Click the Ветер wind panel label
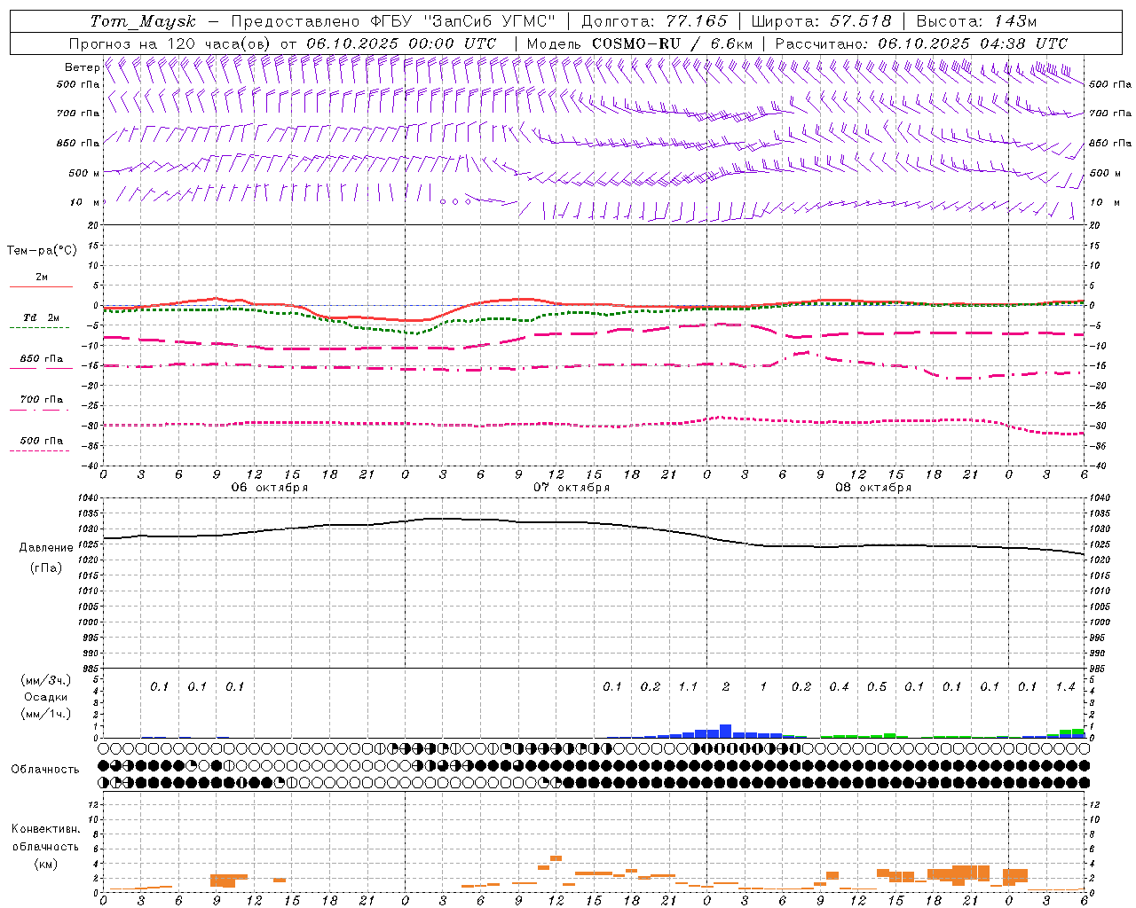Image resolution: width=1136 pixels, height=908 pixels. click(x=82, y=67)
